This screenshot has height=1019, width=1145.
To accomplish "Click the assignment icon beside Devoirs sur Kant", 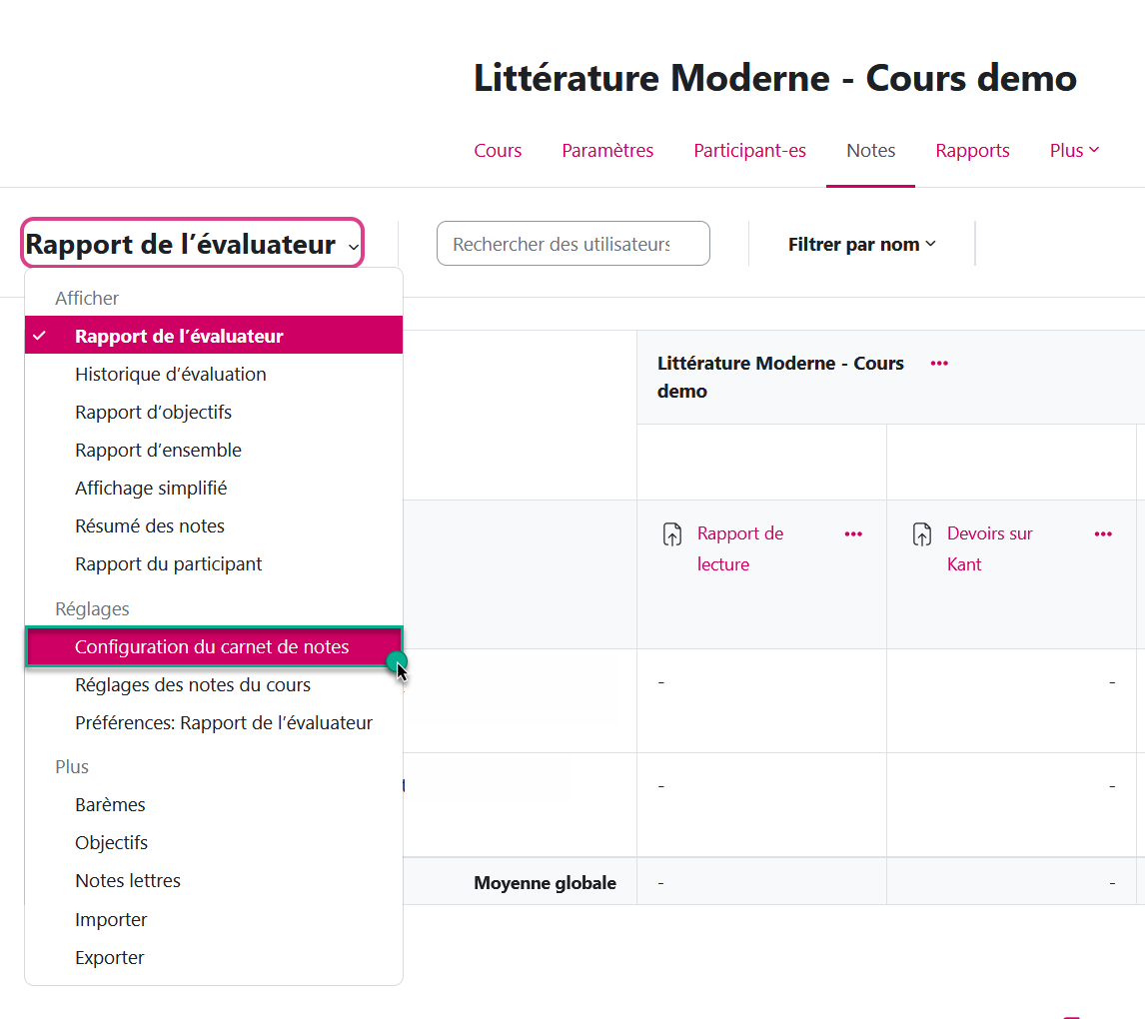I will [922, 534].
